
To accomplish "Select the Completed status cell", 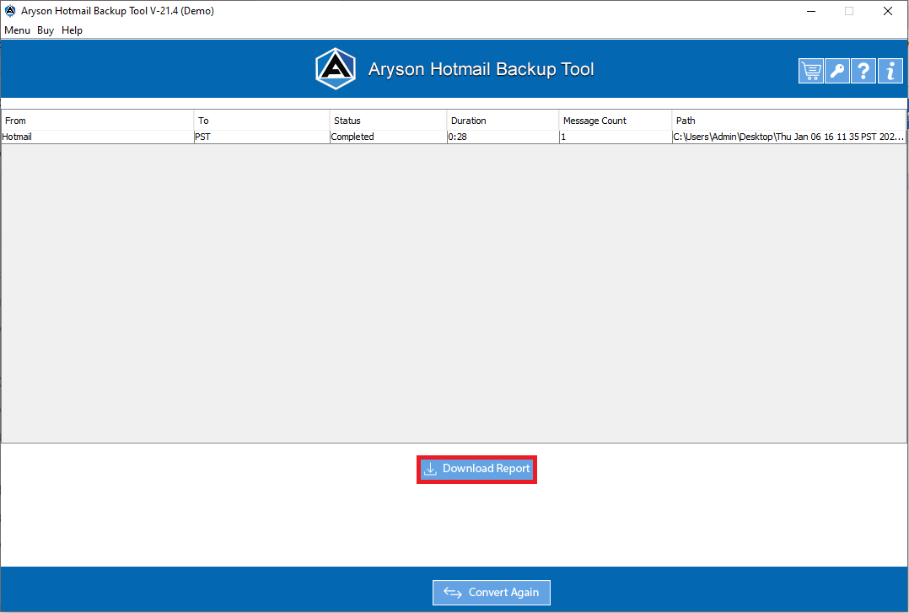I will point(388,137).
